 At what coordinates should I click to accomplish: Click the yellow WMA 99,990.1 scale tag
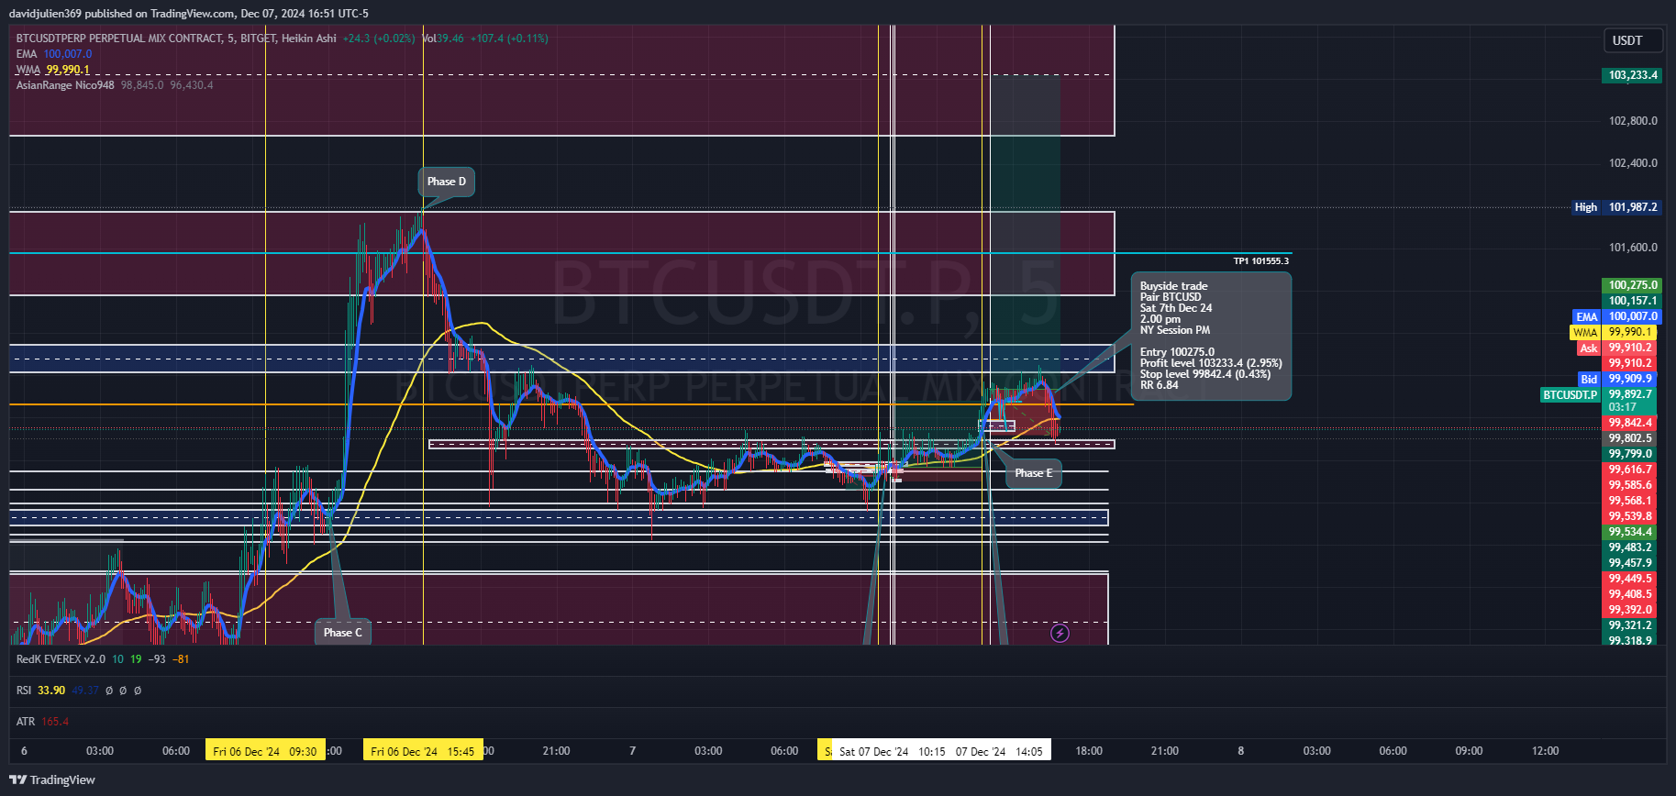coord(1616,332)
